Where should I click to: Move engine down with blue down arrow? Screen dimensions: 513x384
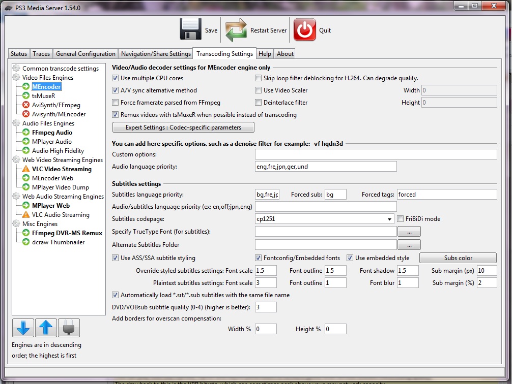23,328
